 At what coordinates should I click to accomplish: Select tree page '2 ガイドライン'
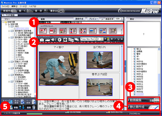(x=21, y=79)
